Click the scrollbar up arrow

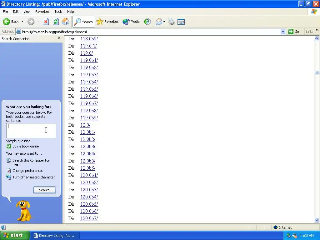point(317,38)
